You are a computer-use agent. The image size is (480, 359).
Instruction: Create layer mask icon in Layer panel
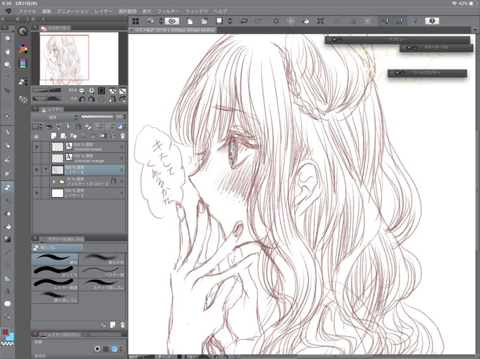[x=103, y=135]
